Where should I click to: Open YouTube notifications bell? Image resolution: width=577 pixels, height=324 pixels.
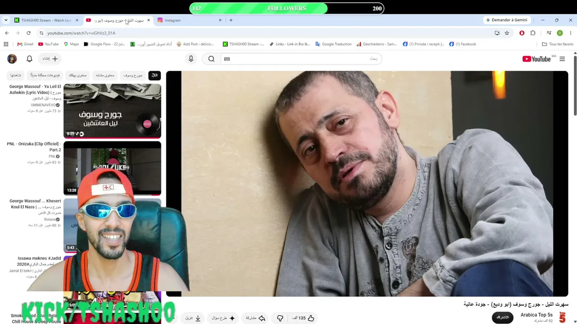click(x=29, y=59)
